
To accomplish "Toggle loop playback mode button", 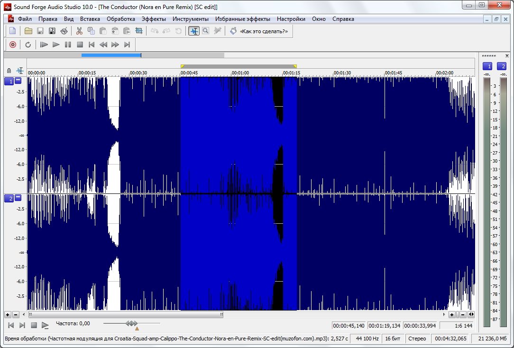I will click(x=28, y=45).
